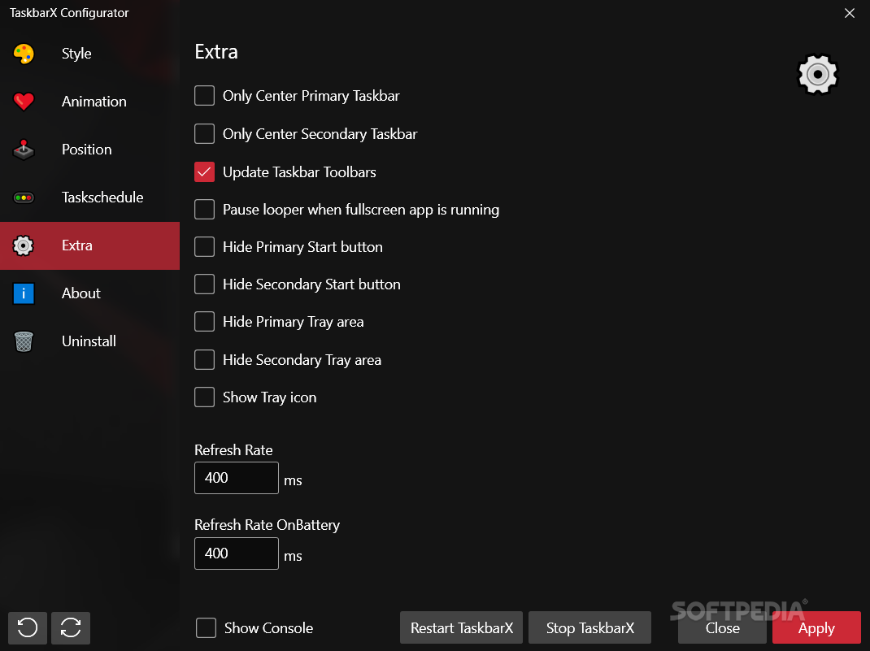870x651 pixels.
Task: Switch to the Animation section
Action: 90,102
